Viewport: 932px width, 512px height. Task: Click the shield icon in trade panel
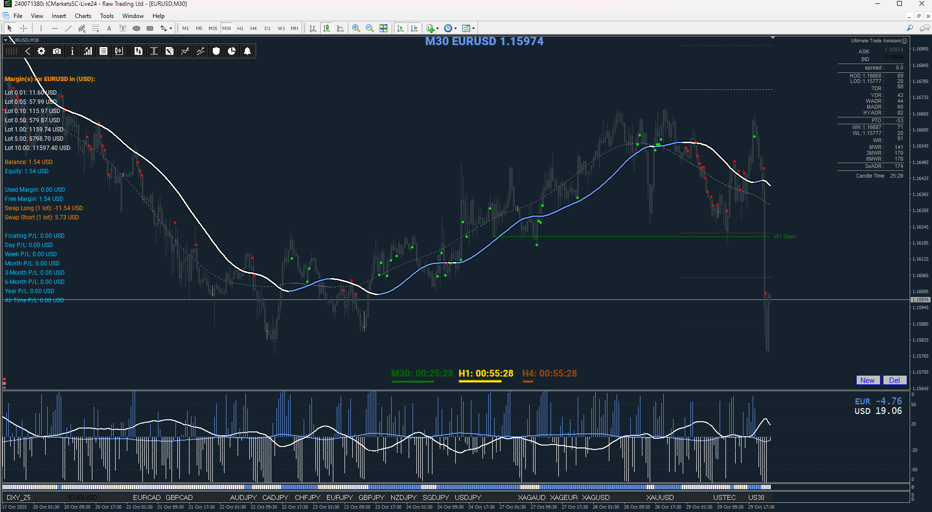(x=216, y=51)
